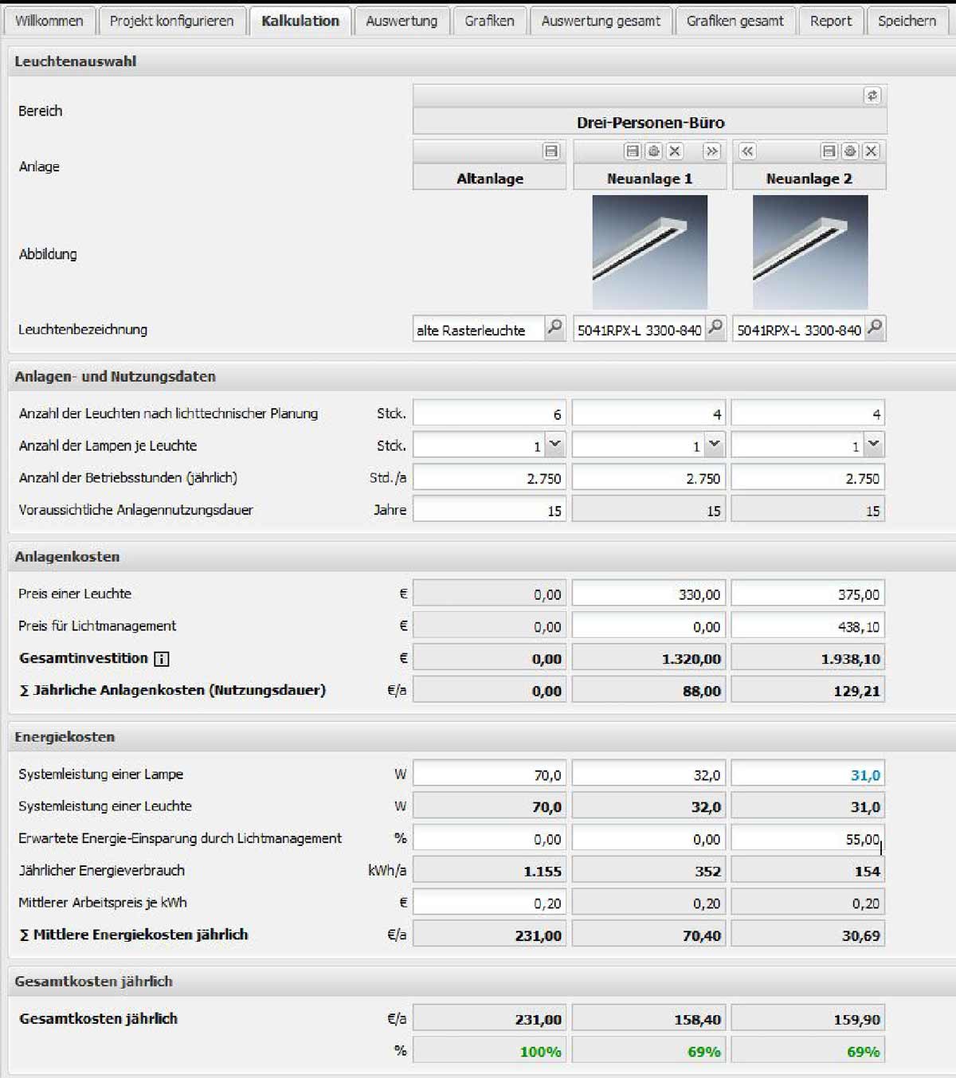Click the 'Neuanlage 2' column header
This screenshot has width=956, height=1078.
coord(809,178)
